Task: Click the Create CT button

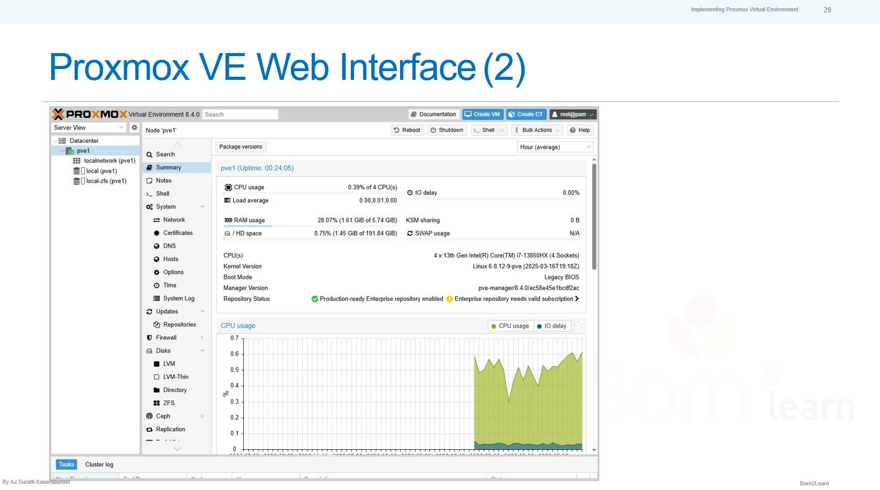Action: point(526,114)
